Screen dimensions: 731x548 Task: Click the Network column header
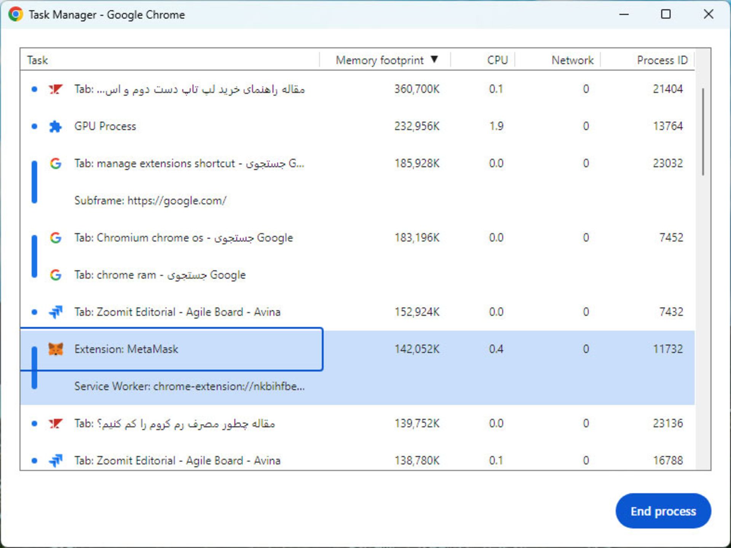click(572, 60)
